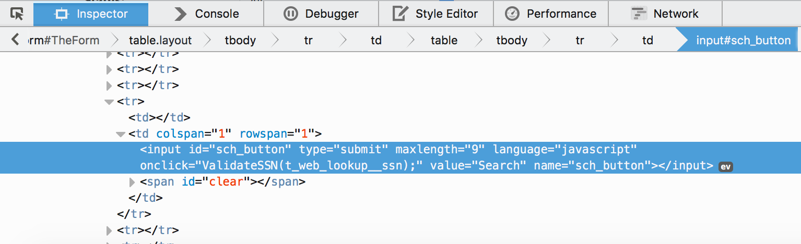Collapse the td colspan="1" node
The height and width of the screenshot is (244, 801).
[121, 134]
